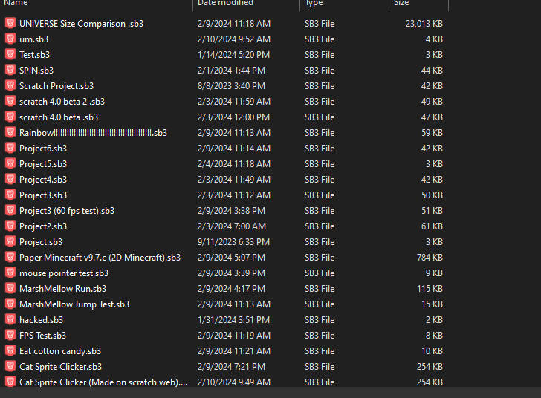541x398 pixels.
Task: Select the file name 'Eat cotton candy.sb3'
Action: [x=60, y=351]
